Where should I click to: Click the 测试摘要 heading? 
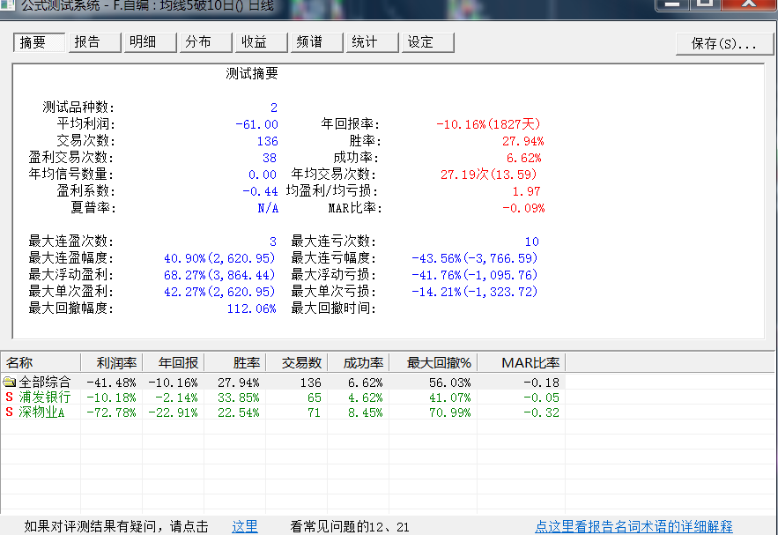(252, 74)
